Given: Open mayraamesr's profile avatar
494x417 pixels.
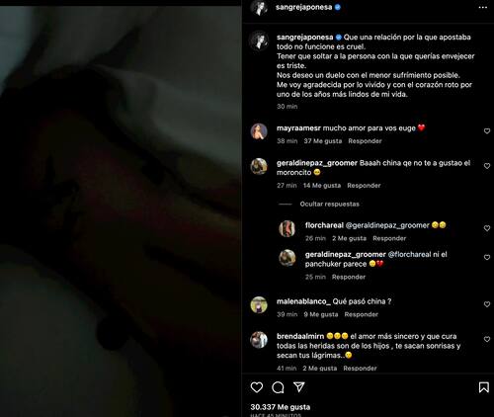Looking at the screenshot, I should (x=259, y=131).
